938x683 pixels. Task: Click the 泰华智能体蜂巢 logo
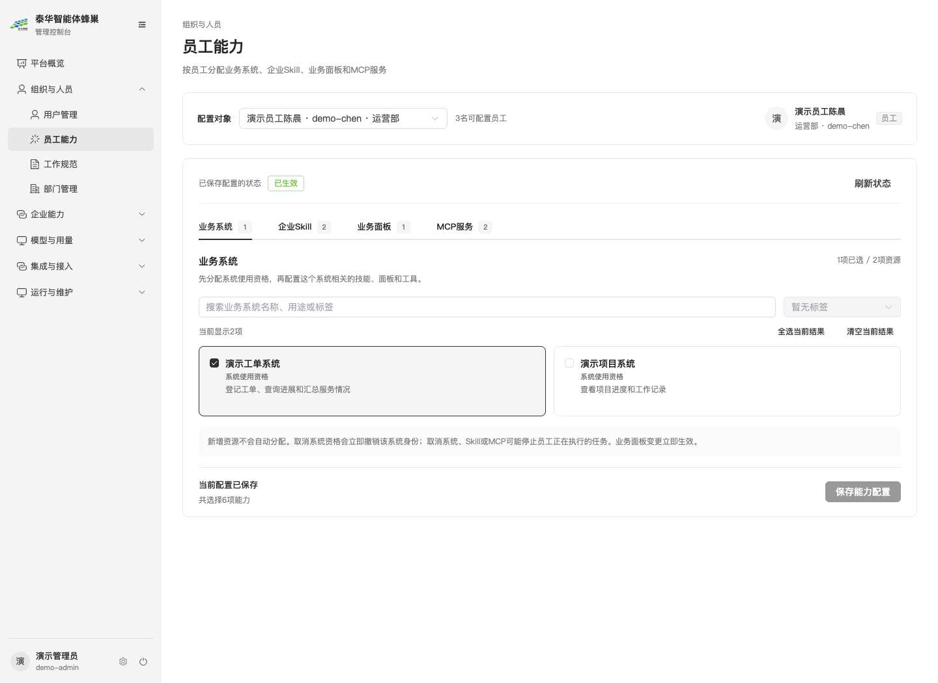point(19,25)
